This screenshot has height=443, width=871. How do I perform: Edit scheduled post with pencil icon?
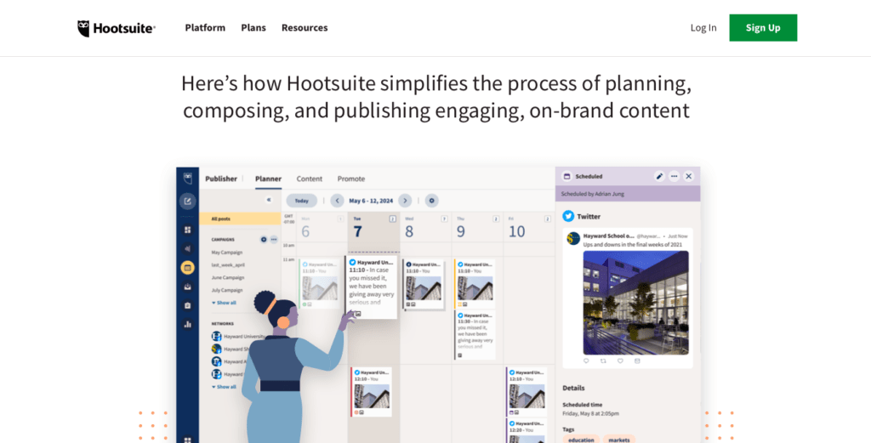click(659, 177)
